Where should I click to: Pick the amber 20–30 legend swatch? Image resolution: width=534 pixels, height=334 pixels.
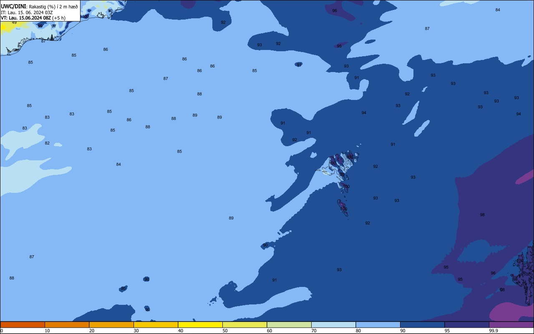tap(111, 324)
